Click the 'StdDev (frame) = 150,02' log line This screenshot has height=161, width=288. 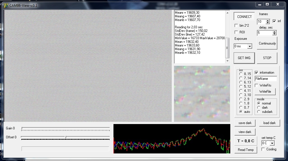(191, 31)
